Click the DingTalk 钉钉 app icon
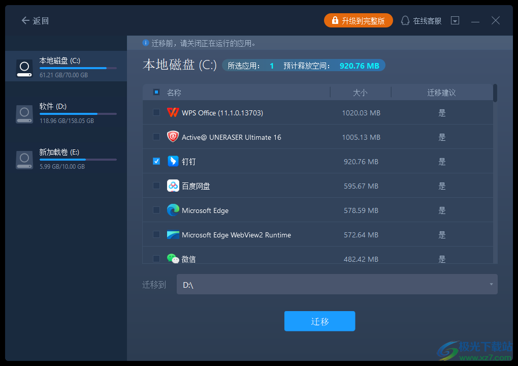Viewport: 518px width, 366px height. point(173,161)
